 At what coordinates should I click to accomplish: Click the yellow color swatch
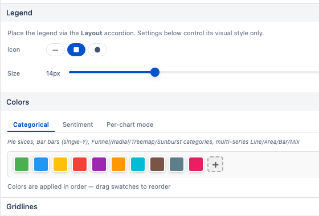point(60,164)
